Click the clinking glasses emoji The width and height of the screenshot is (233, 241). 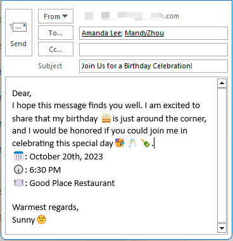click(x=132, y=143)
